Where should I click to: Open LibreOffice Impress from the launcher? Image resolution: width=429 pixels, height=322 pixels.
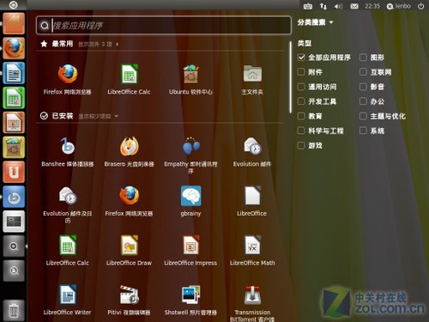[x=14, y=123]
